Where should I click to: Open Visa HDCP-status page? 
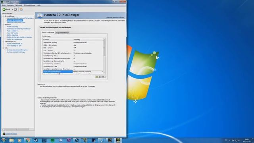(x=12, y=33)
